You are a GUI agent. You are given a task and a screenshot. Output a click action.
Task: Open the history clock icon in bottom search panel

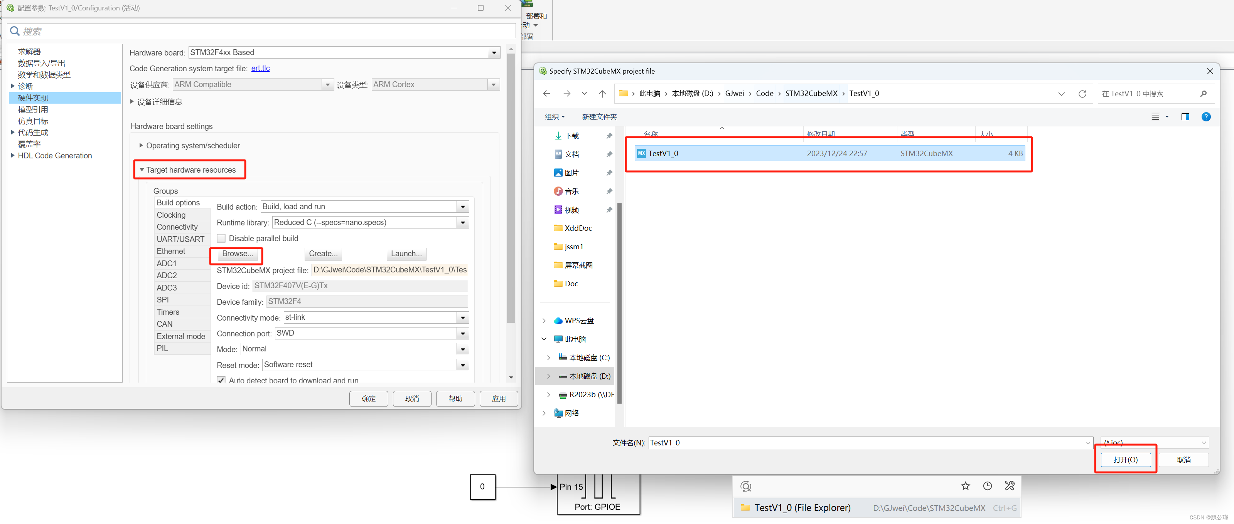click(987, 486)
